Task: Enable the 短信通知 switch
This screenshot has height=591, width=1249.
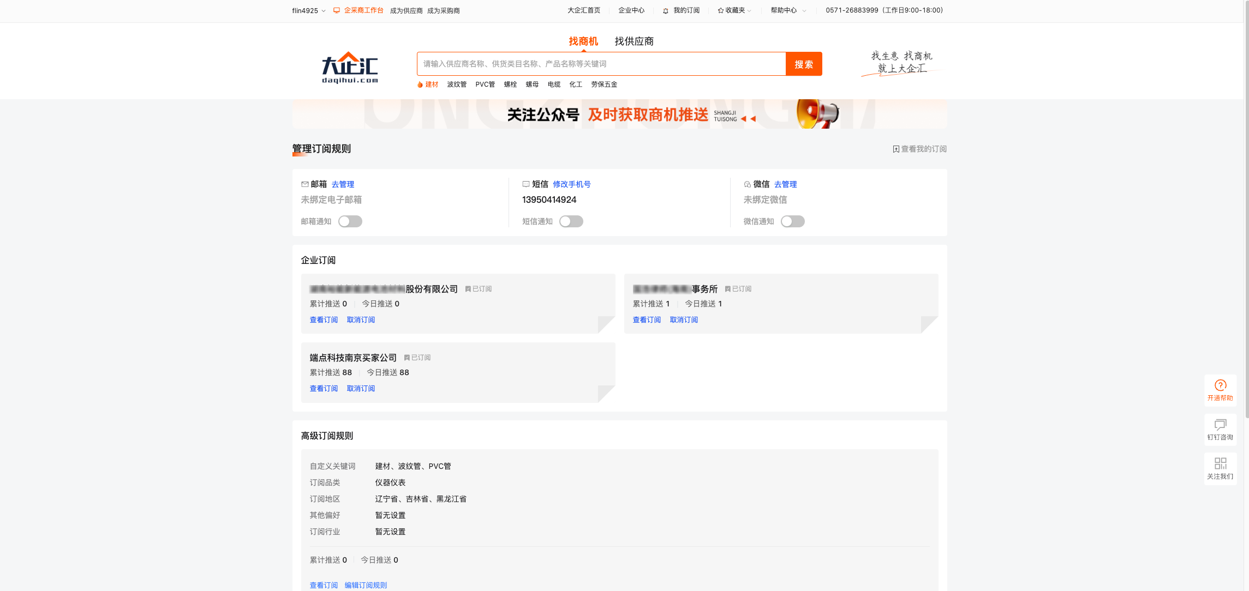Action: click(x=571, y=221)
